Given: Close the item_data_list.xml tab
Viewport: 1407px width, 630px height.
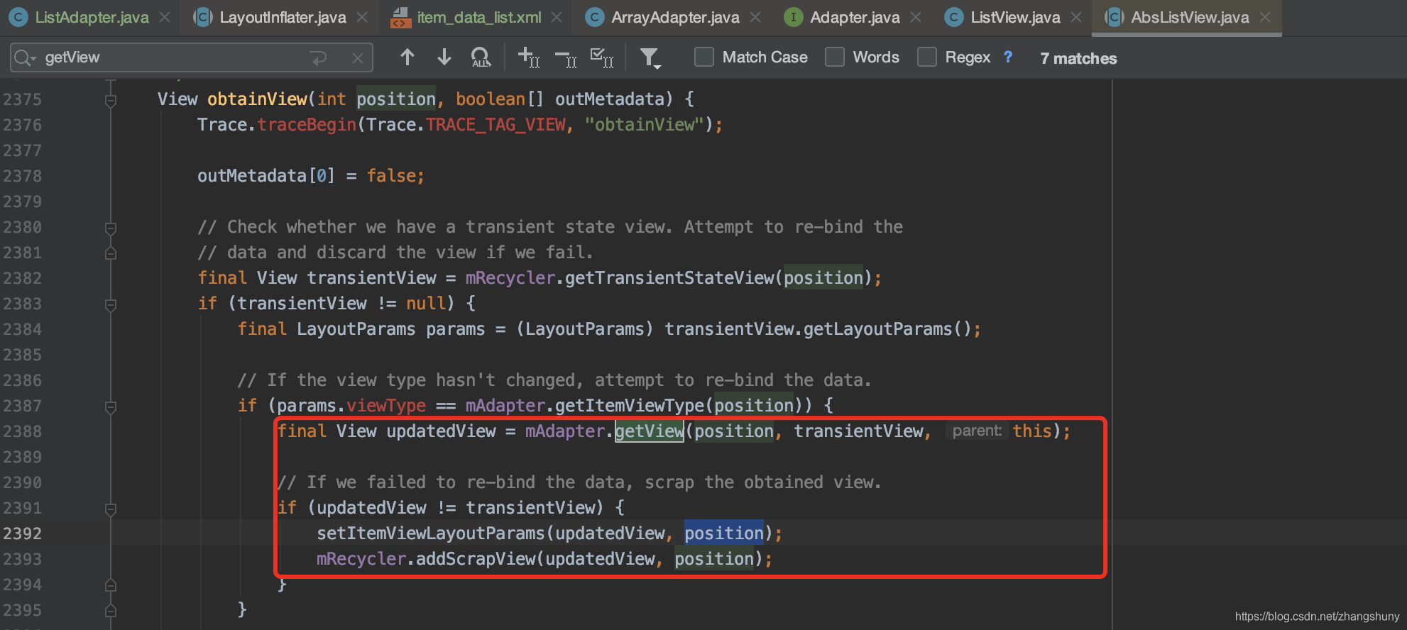Looking at the screenshot, I should click(557, 17).
